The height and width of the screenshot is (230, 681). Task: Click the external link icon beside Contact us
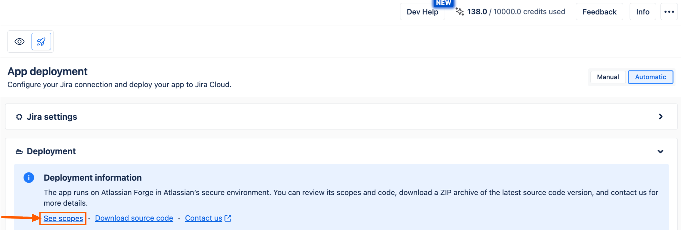(228, 218)
